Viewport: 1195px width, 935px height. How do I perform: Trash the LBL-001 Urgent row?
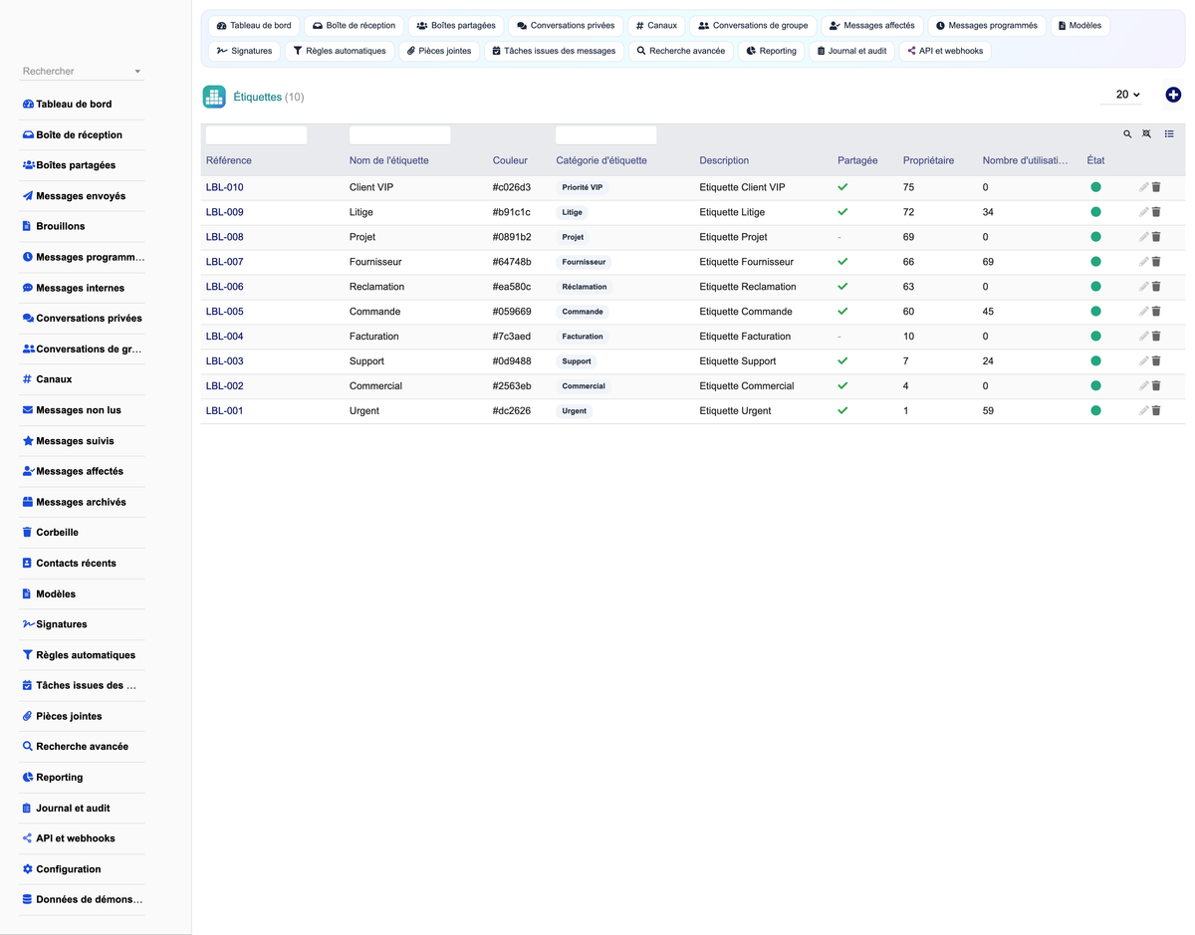(1156, 411)
